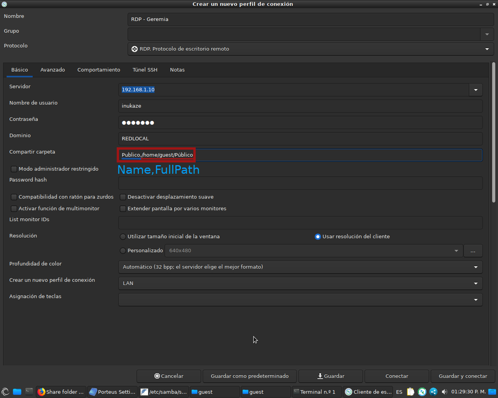The height and width of the screenshot is (398, 498).
Task: Open the Porteus start menu icon
Action: pyautogui.click(x=5, y=392)
